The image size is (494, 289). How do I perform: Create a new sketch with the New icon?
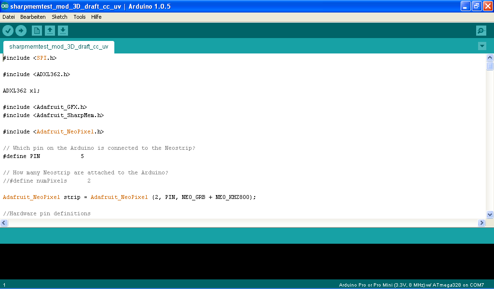click(37, 30)
